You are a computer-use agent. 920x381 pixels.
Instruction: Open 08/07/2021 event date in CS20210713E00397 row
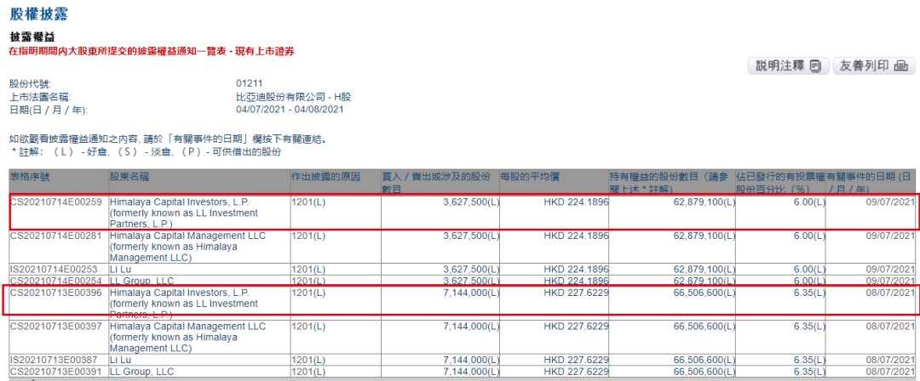[891, 326]
